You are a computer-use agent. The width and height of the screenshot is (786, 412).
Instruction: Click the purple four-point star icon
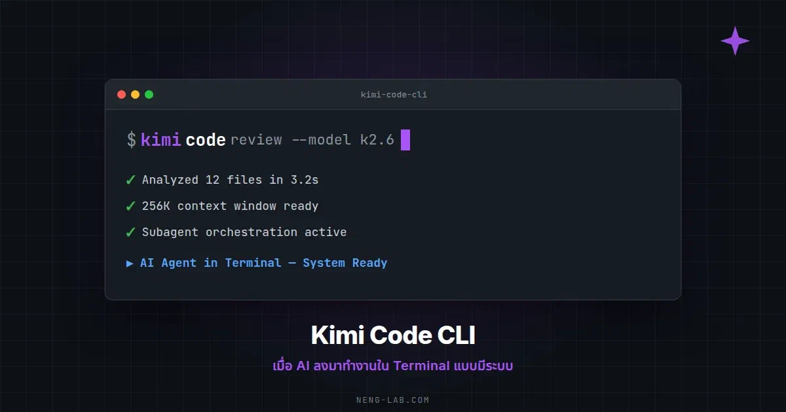click(x=735, y=41)
